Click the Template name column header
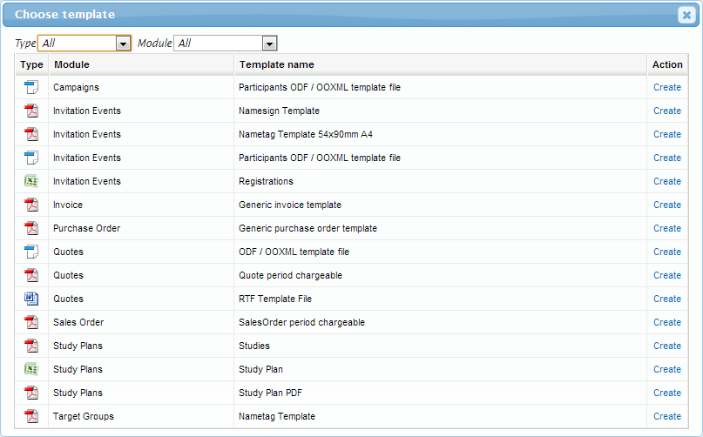This screenshot has width=703, height=437. point(440,64)
